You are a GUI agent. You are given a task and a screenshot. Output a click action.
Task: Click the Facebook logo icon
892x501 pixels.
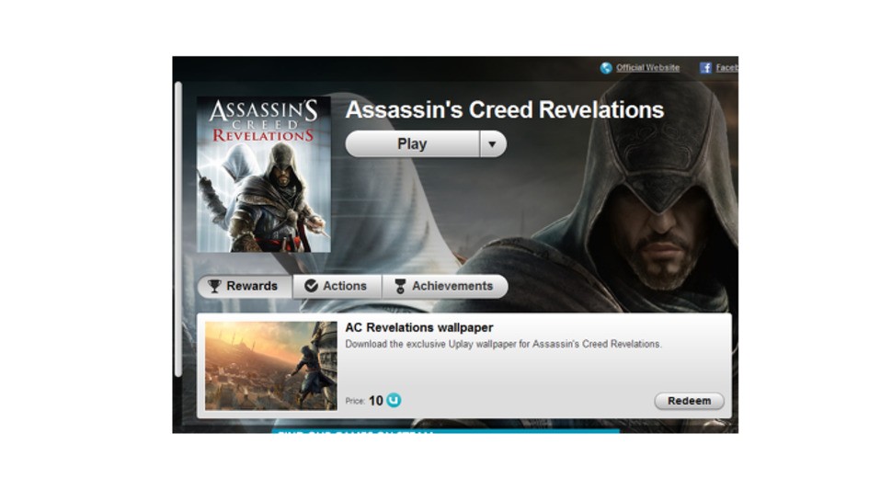pos(705,68)
